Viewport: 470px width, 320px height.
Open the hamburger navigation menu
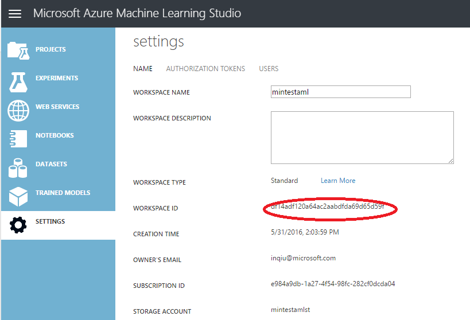(15, 14)
